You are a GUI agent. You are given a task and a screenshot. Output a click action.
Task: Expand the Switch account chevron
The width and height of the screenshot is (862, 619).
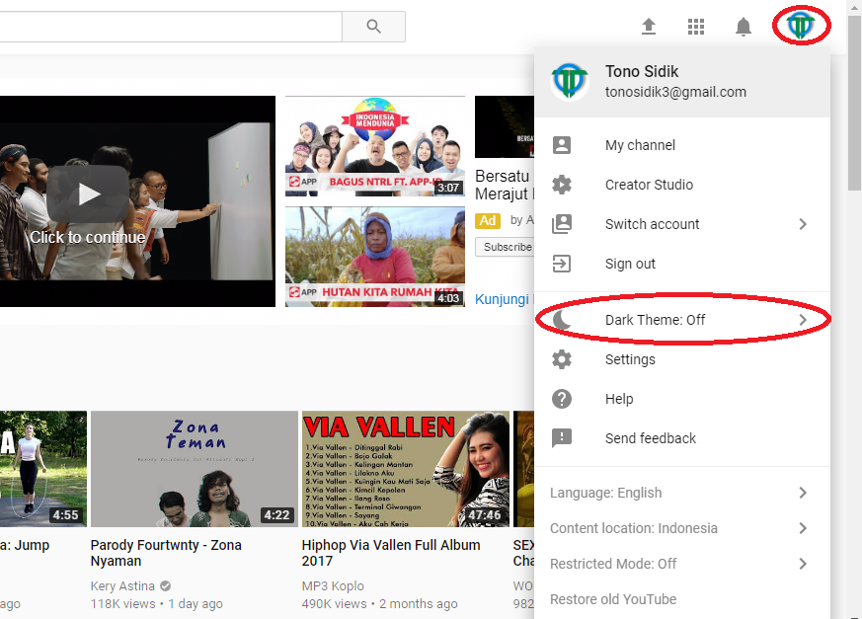click(x=803, y=224)
